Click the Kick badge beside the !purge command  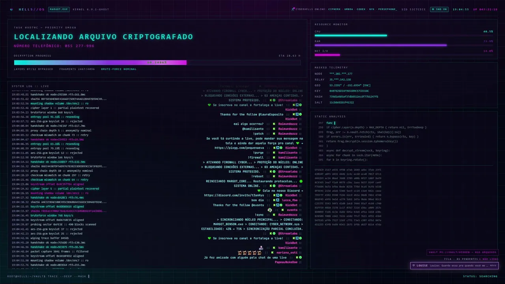(x=274, y=152)
